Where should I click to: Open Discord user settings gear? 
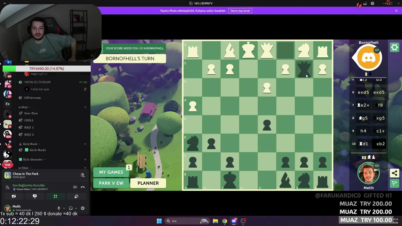pos(83,208)
